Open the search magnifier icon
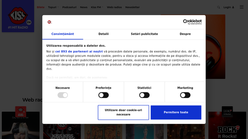 pos(219,7)
